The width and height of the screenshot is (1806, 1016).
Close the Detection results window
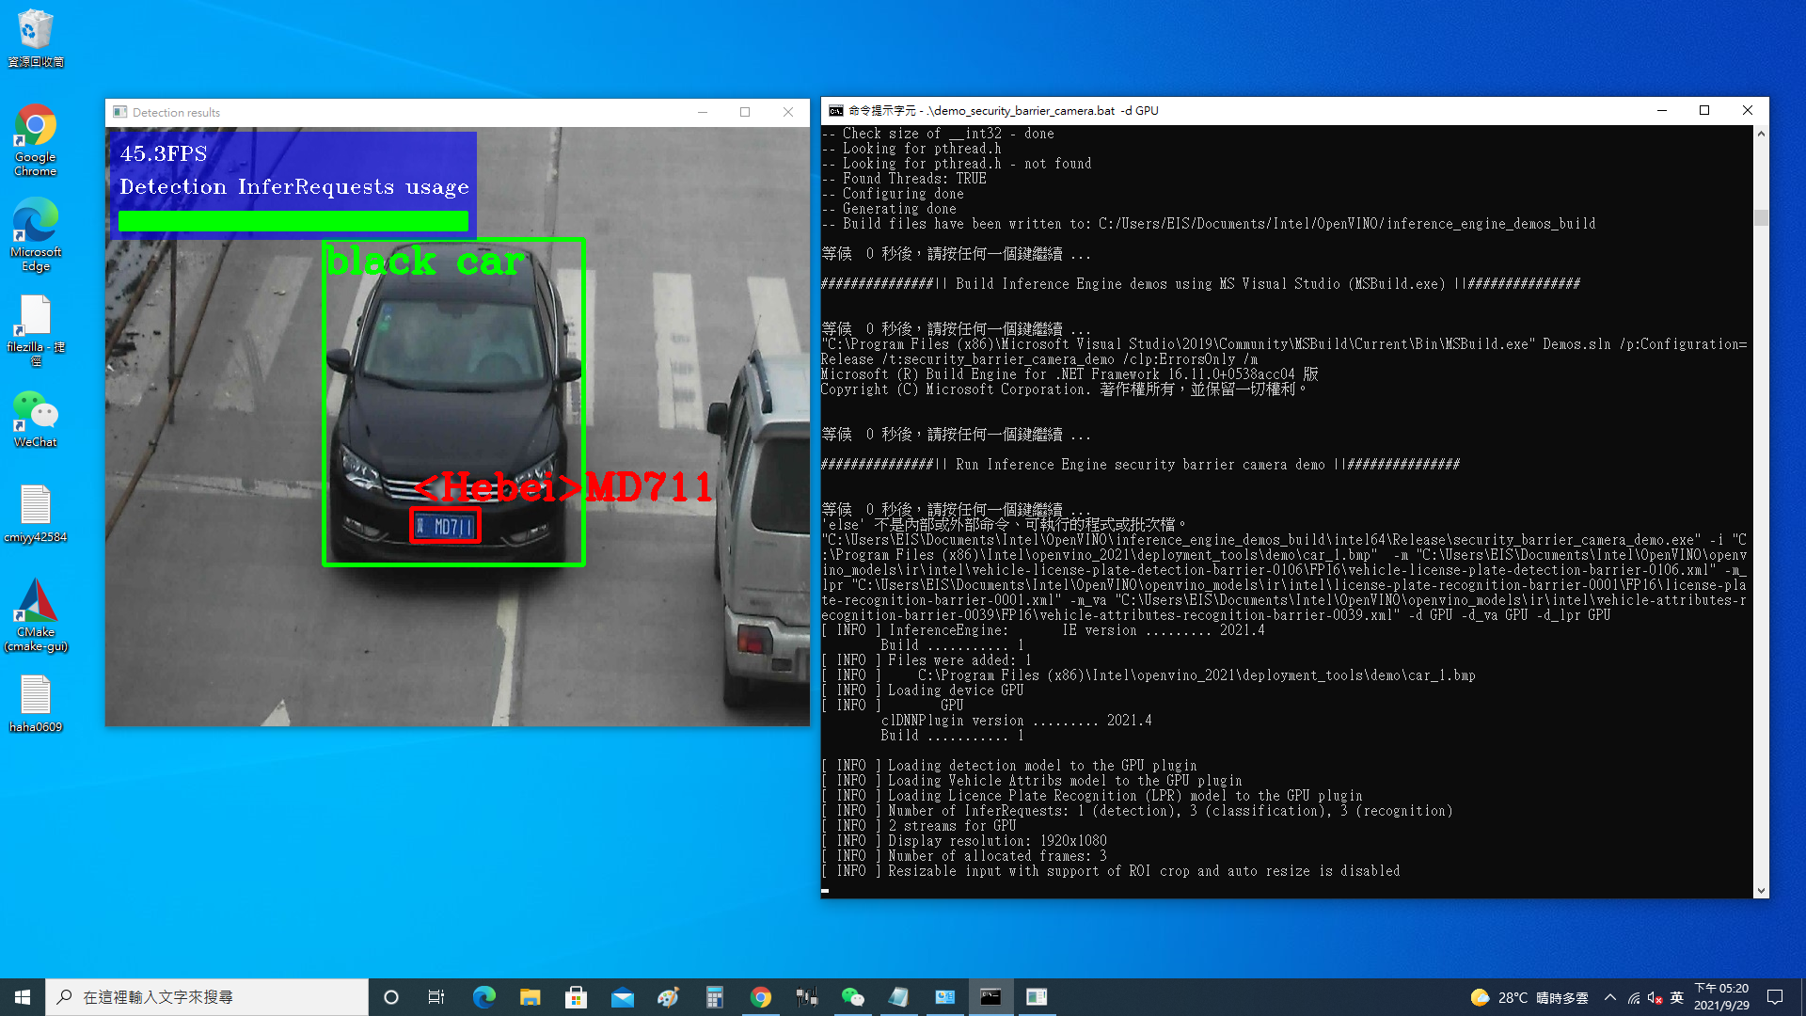(x=788, y=112)
